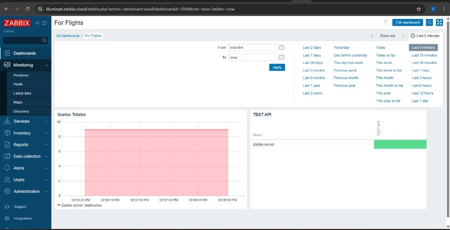This screenshot has height=230, width=450.
Task: Click the browser address bar URL
Action: coord(140,9)
